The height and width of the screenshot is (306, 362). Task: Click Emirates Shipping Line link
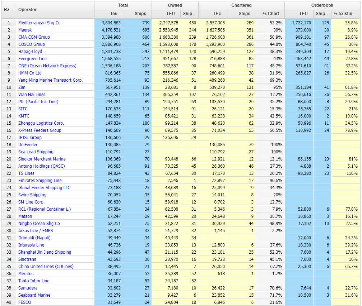(x=40, y=180)
